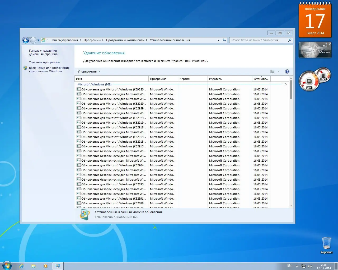Select the Microsoft Windows (168) group label
The height and width of the screenshot is (270, 338).
95,84
